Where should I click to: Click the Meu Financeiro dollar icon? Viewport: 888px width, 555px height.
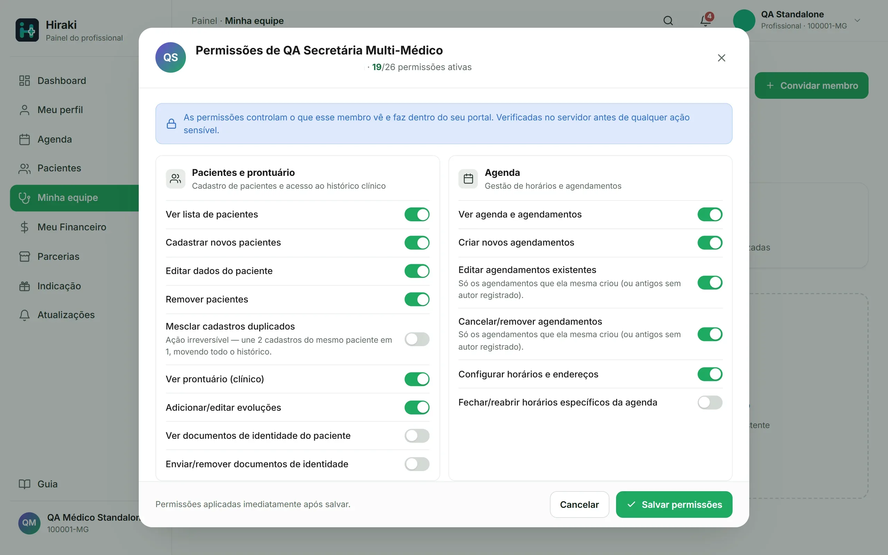24,227
